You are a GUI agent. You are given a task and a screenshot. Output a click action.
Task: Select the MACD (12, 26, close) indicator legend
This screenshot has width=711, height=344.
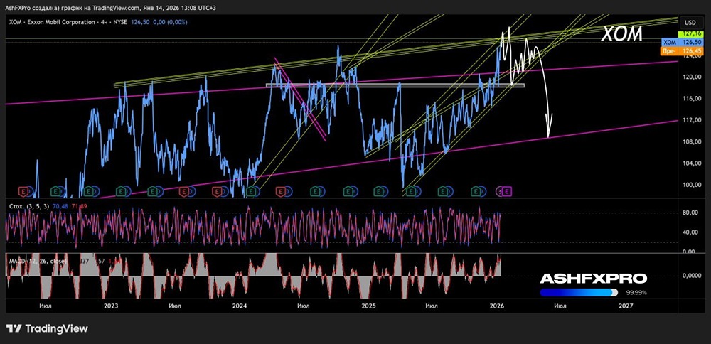pyautogui.click(x=38, y=261)
